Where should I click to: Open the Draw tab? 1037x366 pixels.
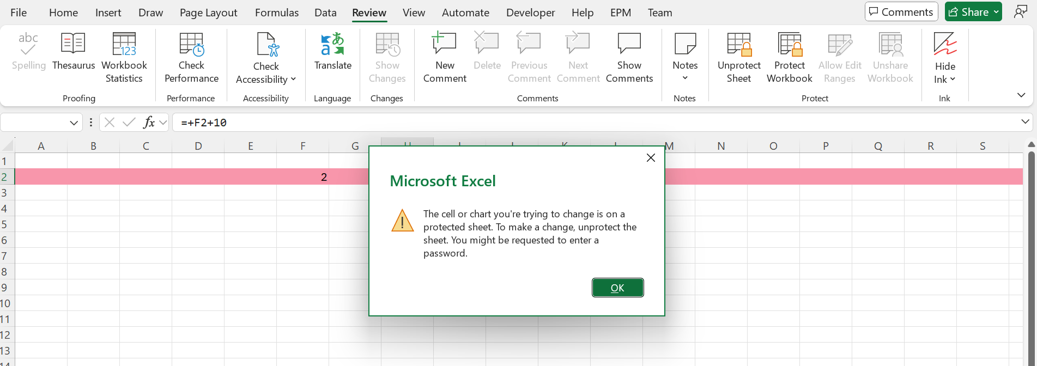[x=150, y=13]
